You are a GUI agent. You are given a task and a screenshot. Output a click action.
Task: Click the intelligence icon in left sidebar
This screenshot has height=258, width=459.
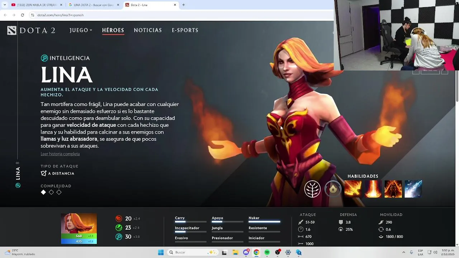point(18,185)
